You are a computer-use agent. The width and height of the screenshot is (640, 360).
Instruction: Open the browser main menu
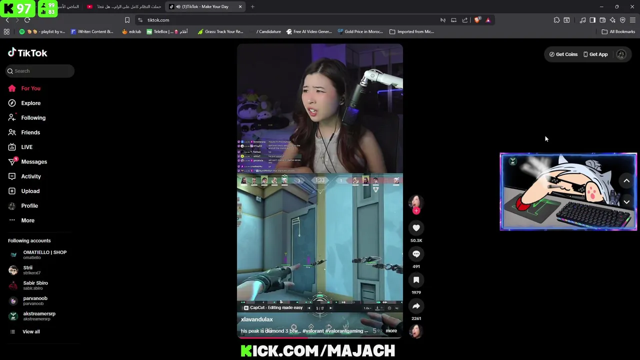point(632,20)
